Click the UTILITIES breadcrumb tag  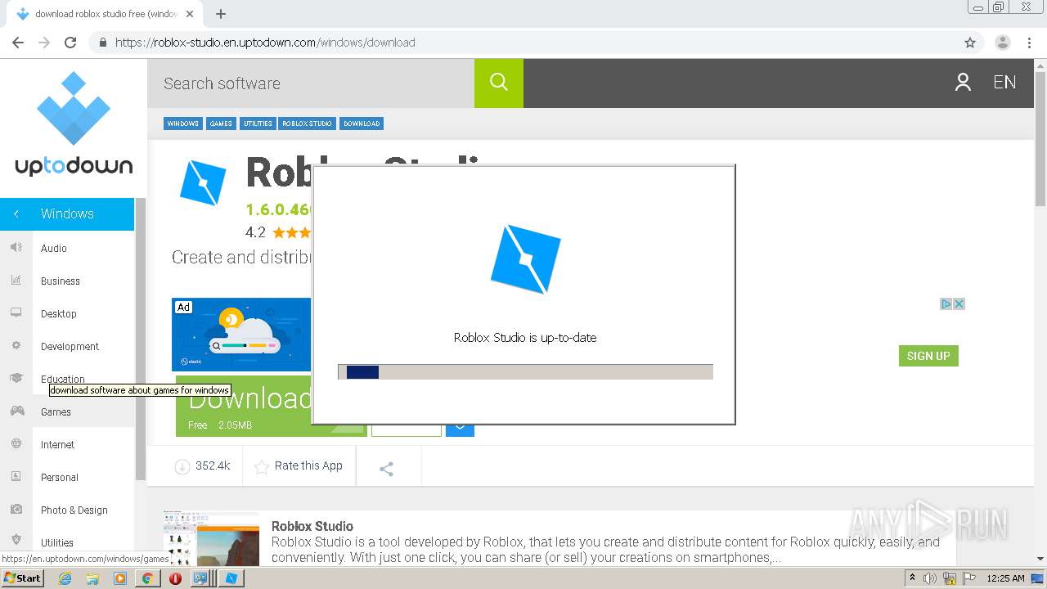258,124
